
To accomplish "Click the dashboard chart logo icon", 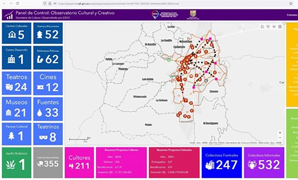I will click(9, 15).
